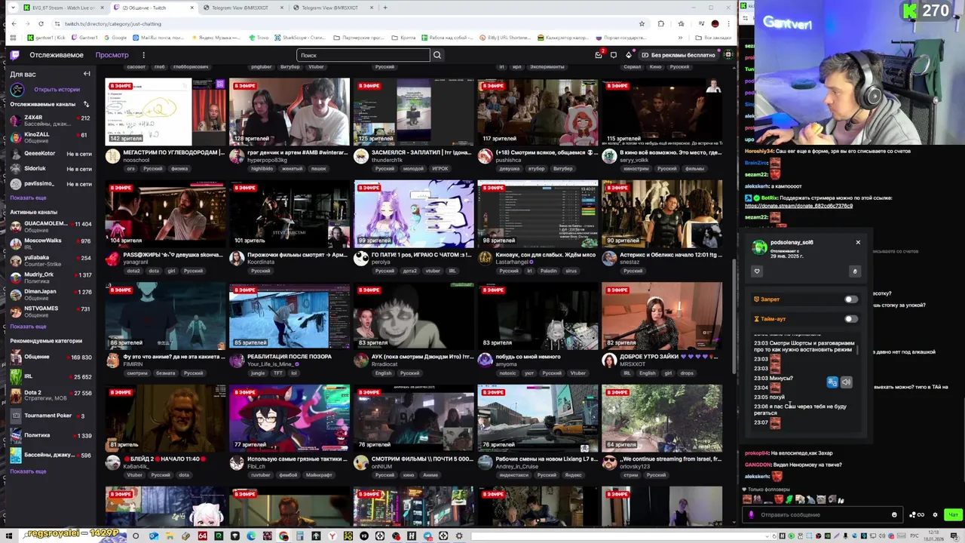Collapse the Для вас sidebar
This screenshot has height=543, width=965.
pos(87,74)
